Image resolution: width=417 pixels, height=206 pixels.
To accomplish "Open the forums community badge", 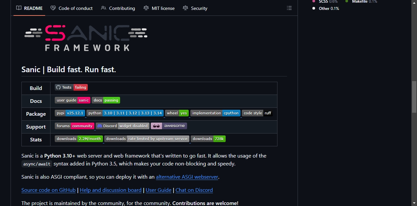I will click(75, 126).
